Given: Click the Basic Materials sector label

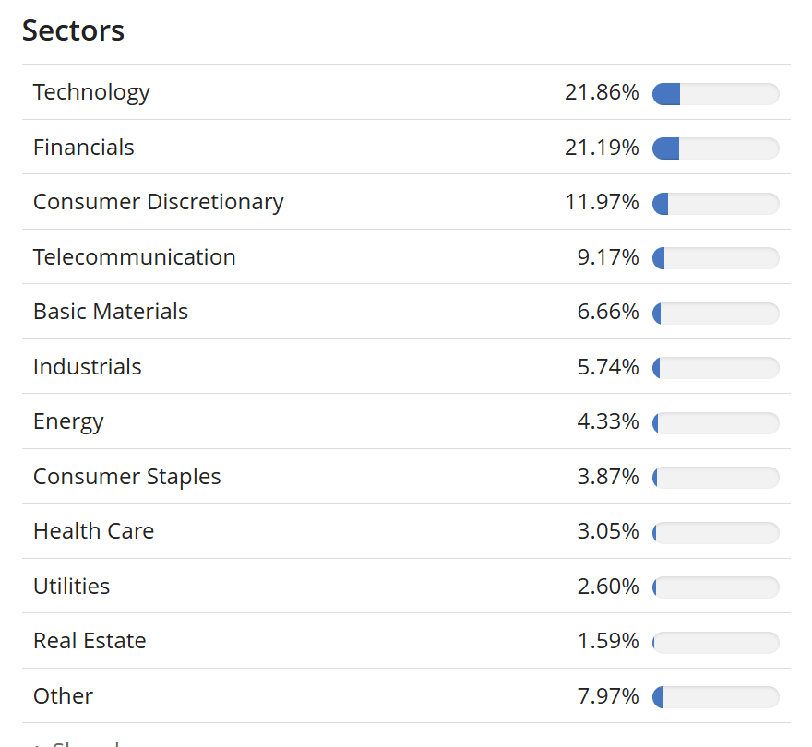Looking at the screenshot, I should click(x=110, y=312).
